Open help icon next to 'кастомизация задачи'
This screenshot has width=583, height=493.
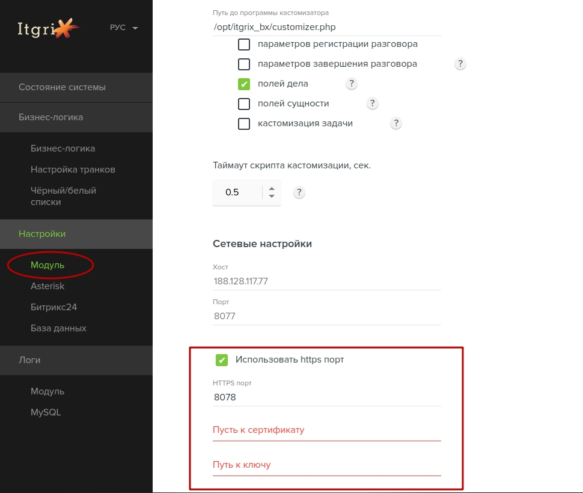pyautogui.click(x=396, y=123)
